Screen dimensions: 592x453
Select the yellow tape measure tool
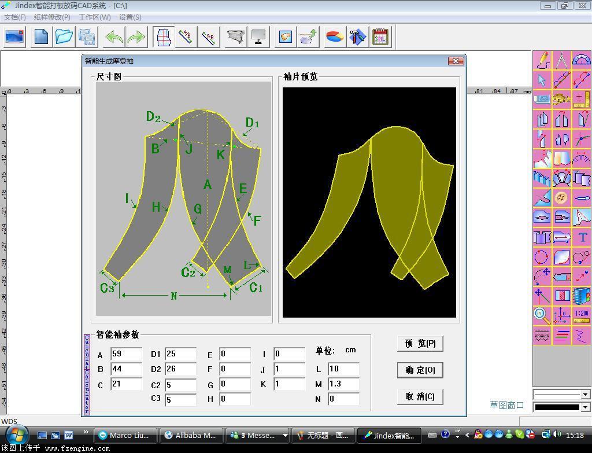pos(562,100)
